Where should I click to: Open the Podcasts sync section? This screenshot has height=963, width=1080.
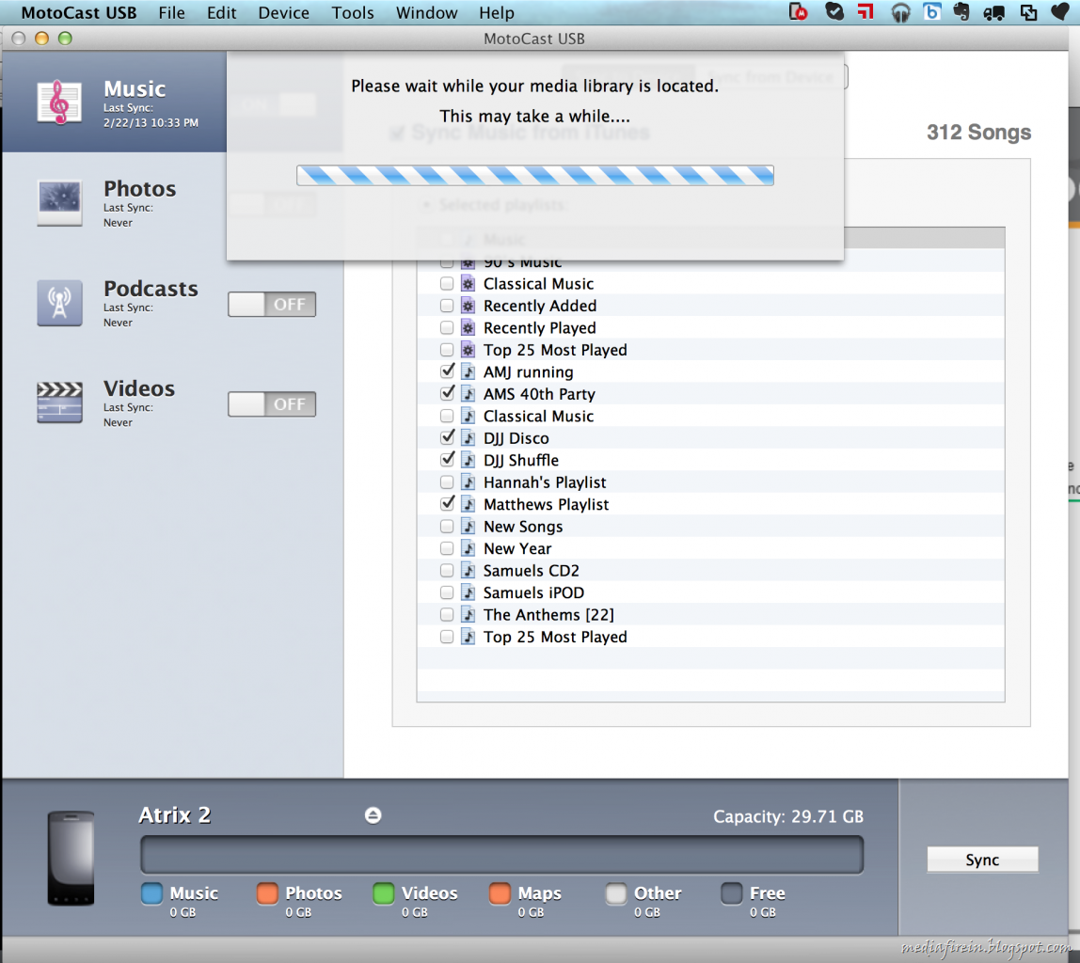[151, 299]
